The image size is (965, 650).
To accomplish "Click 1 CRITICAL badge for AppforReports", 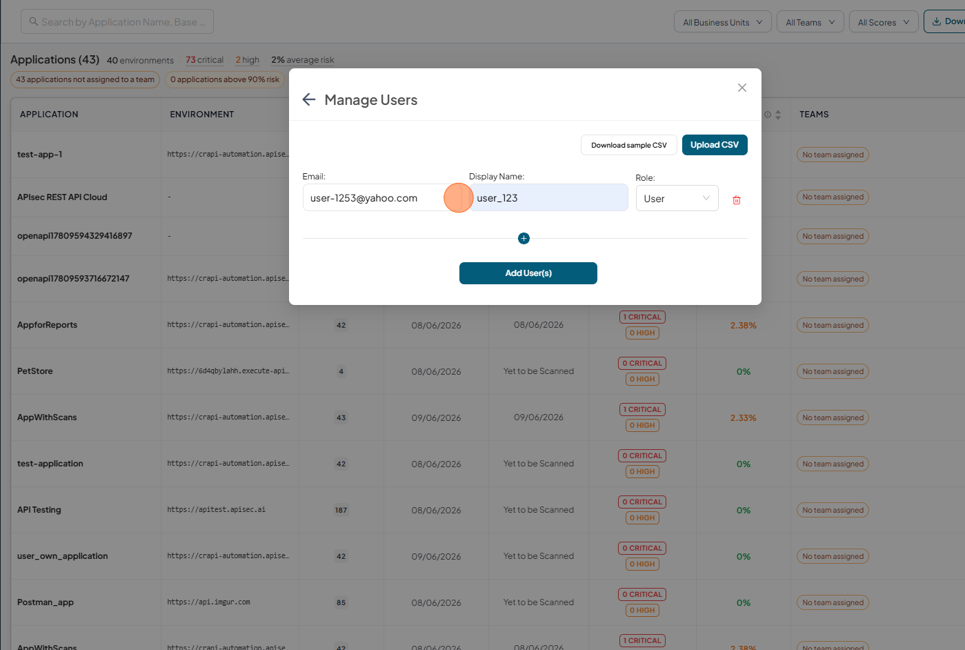I will [642, 317].
